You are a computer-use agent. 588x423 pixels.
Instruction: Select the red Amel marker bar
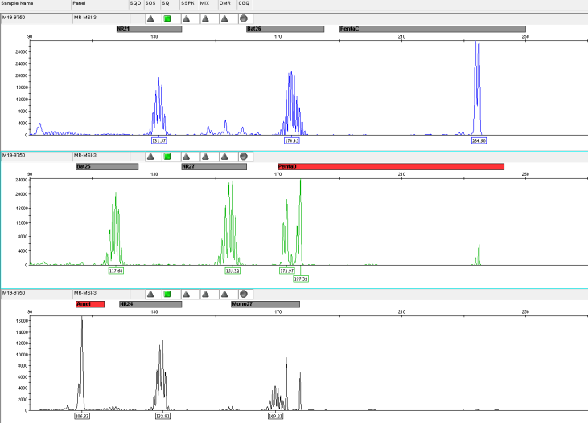tap(90, 305)
